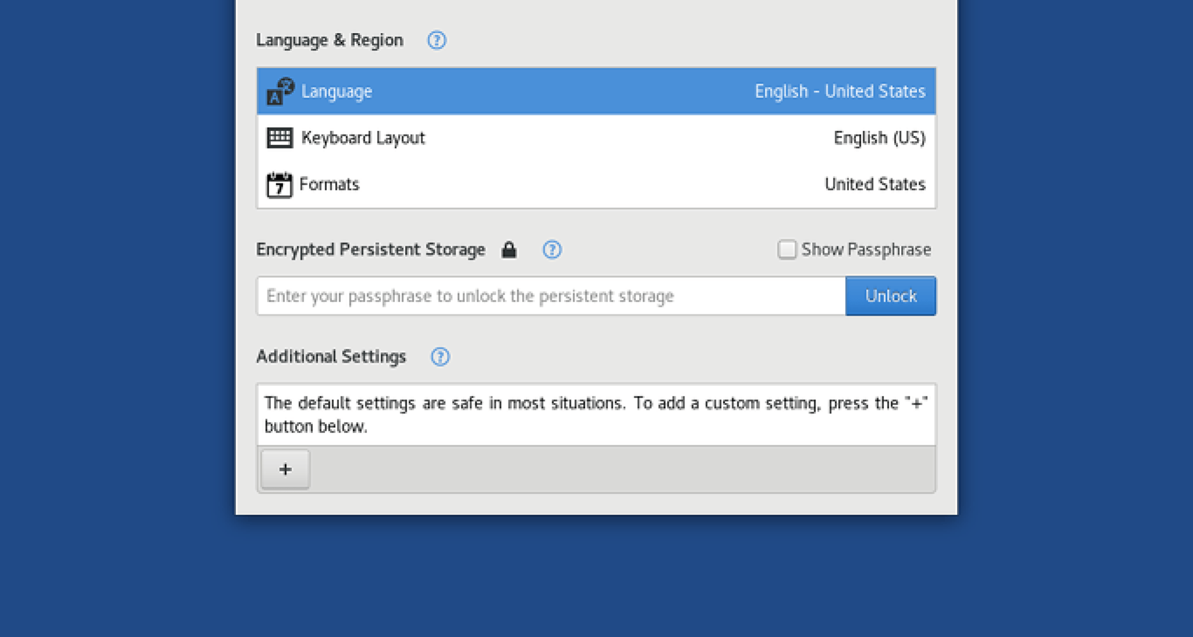Click the Keyboard Layout keyboard icon
1193x637 pixels.
(x=280, y=138)
